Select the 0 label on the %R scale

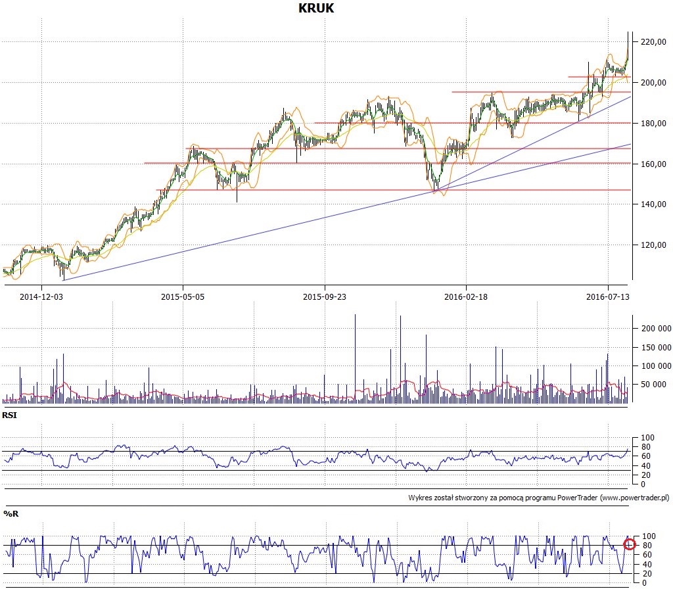(x=644, y=583)
